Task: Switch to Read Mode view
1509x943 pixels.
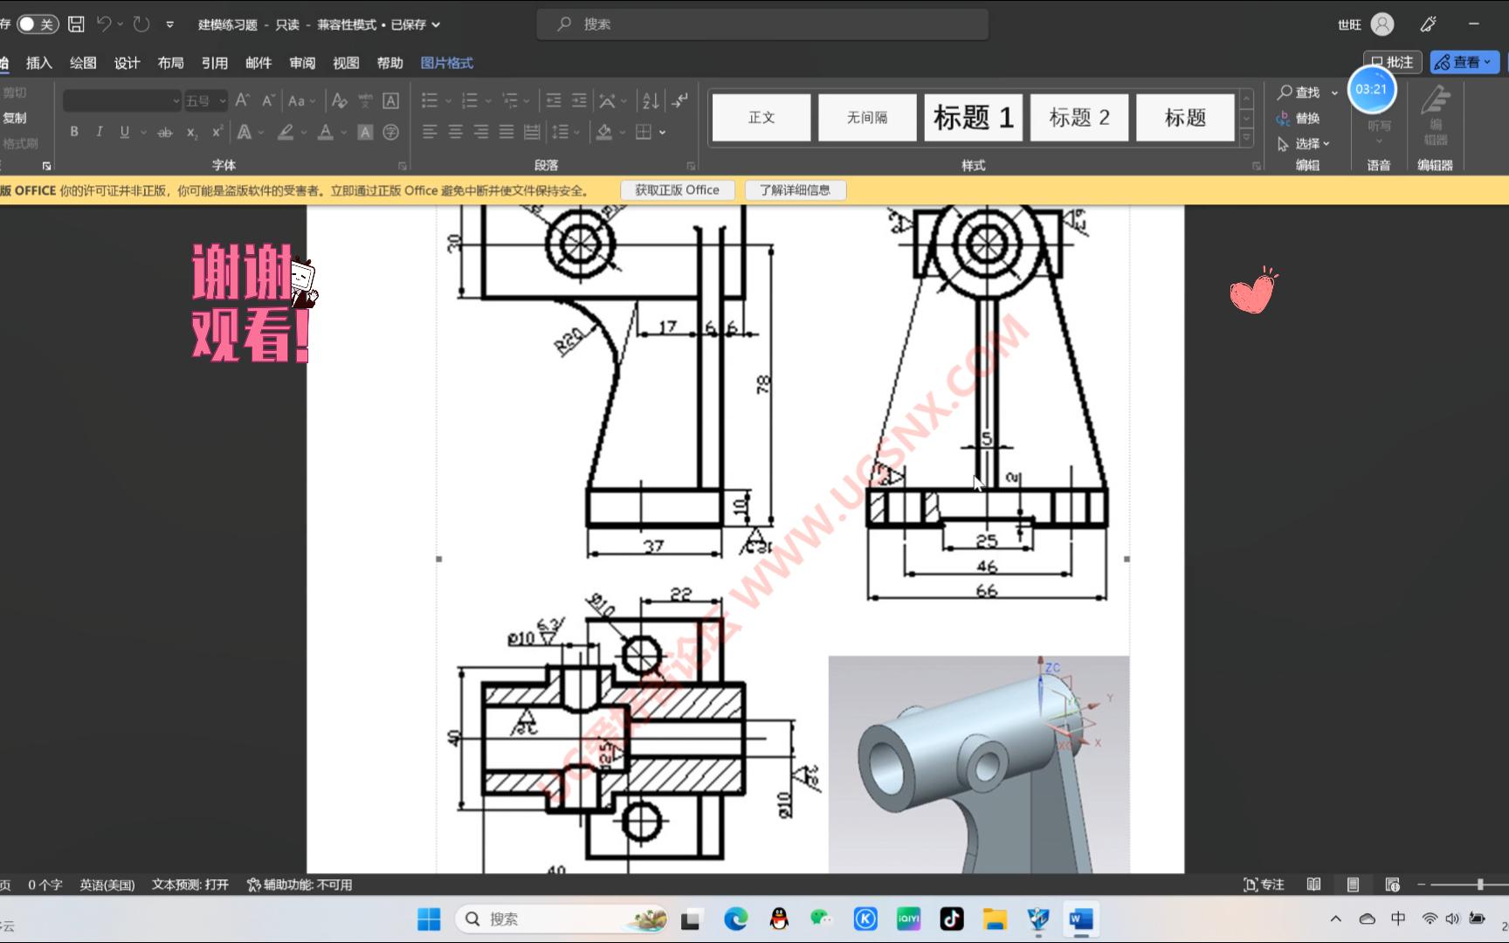Action: coord(1313,884)
